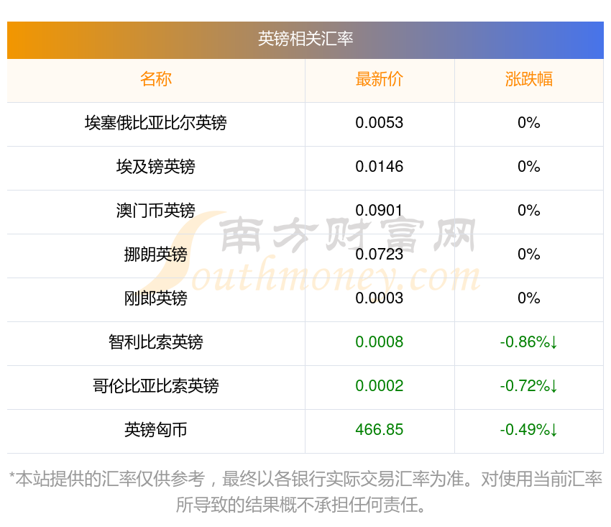Click green price 466.85
Image resolution: width=611 pixels, height=527 pixels.
(x=379, y=430)
